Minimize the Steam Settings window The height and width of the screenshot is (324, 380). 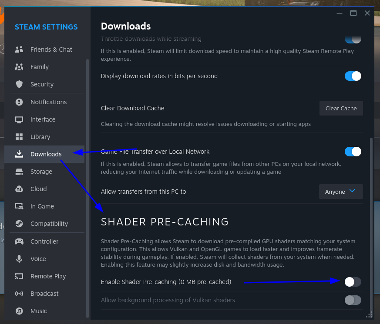click(x=340, y=13)
